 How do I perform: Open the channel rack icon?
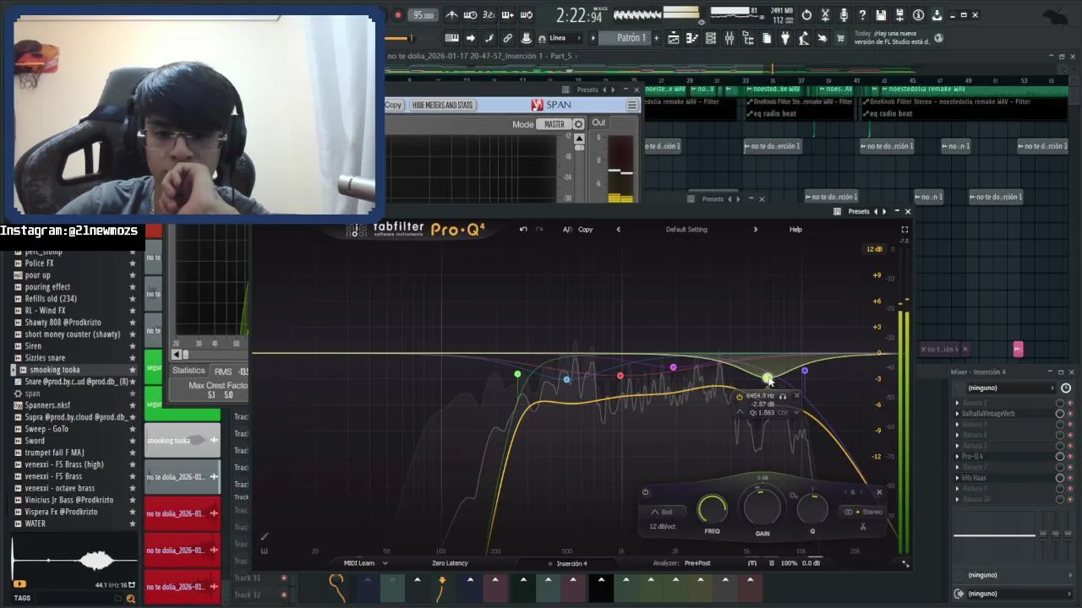click(710, 38)
